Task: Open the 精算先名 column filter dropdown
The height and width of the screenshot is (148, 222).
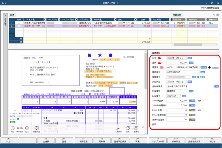Action: tap(115, 20)
